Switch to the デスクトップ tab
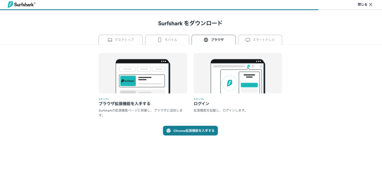Viewport: 382px width, 183px height. click(x=120, y=40)
